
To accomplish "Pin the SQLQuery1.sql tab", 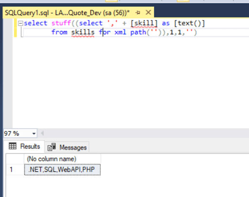I will click(x=138, y=13).
